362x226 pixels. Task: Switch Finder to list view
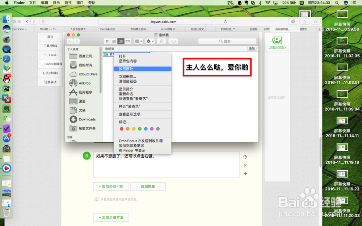(x=114, y=41)
